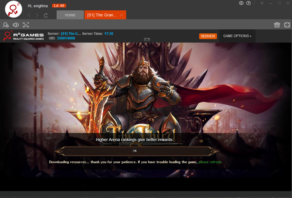Image resolution: width=292 pixels, height=198 pixels.
Task: Go forward with the right arrow
Action: click(x=37, y=15)
